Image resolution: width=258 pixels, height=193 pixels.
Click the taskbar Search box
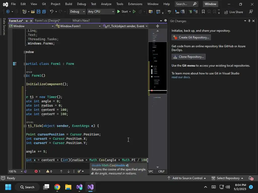click(x=27, y=187)
